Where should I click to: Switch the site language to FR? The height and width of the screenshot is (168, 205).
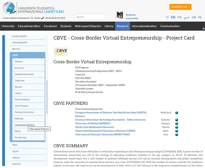[179, 17]
